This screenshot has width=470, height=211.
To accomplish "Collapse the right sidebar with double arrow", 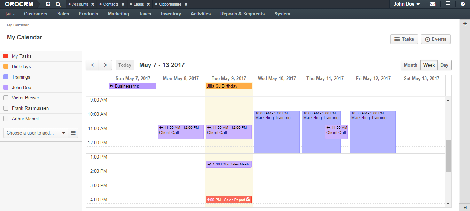I will pyautogui.click(x=465, y=208).
